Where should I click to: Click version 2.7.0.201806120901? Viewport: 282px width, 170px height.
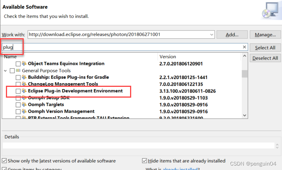181,63
